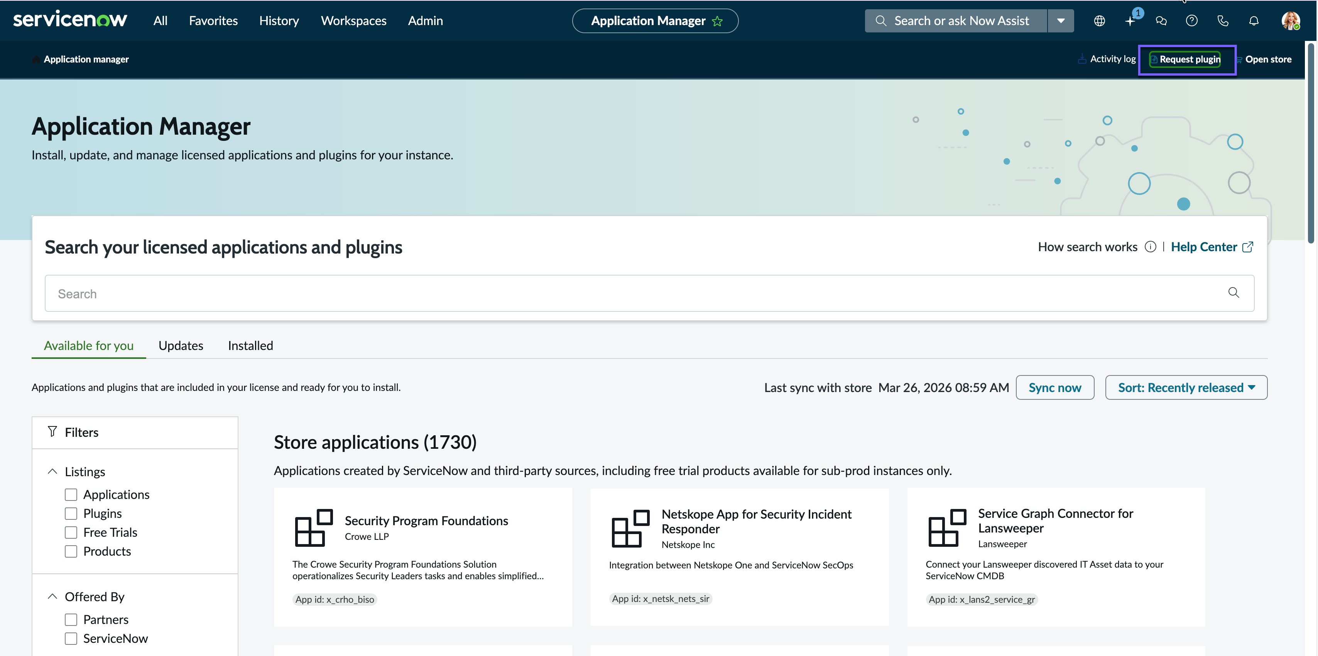Favorite Application Manager with the star icon
The width and height of the screenshot is (1318, 656).
(x=717, y=21)
